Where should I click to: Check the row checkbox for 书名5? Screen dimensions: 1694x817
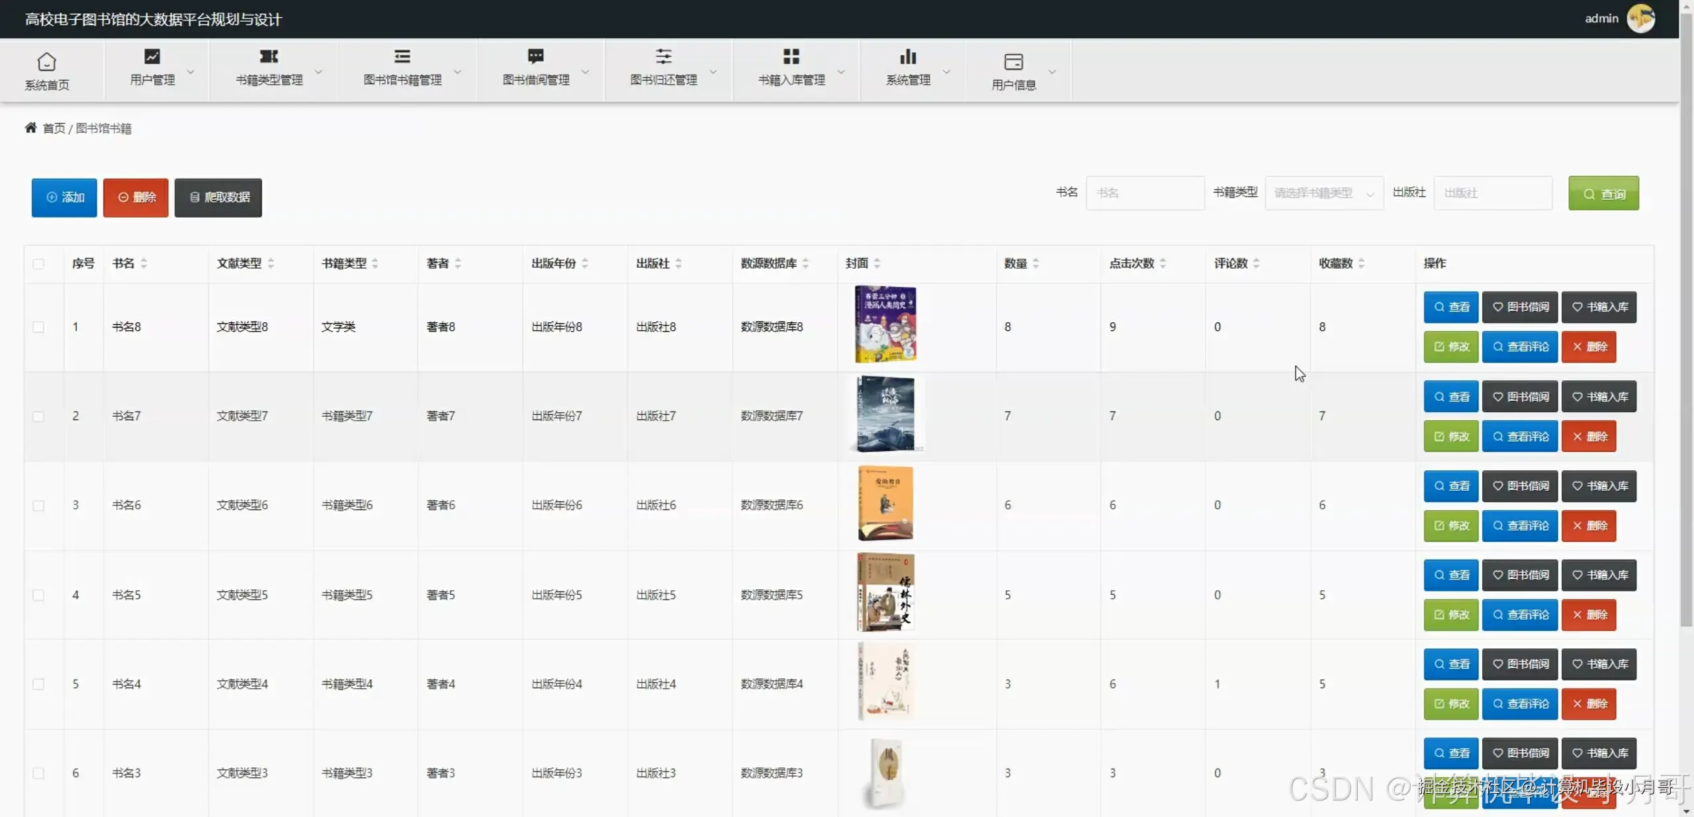click(x=38, y=595)
